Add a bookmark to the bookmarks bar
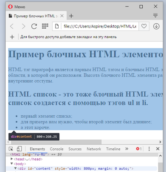Image resolution: width=166 pixels, height=172 pixels. [12, 37]
